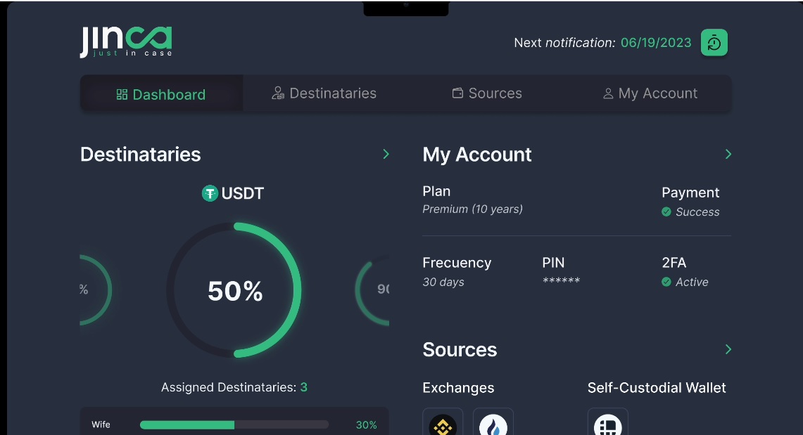Open the Ledger self-custodial wallet icon
The width and height of the screenshot is (803, 435).
click(x=607, y=424)
